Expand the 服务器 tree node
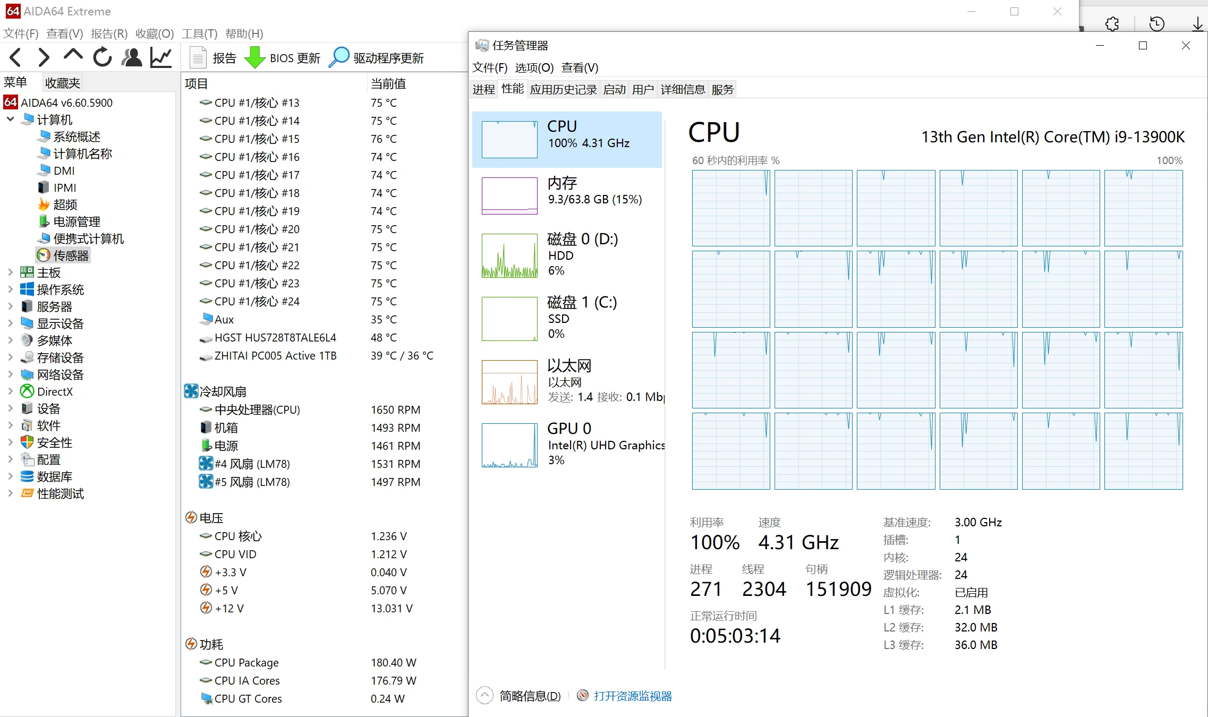 tap(10, 306)
